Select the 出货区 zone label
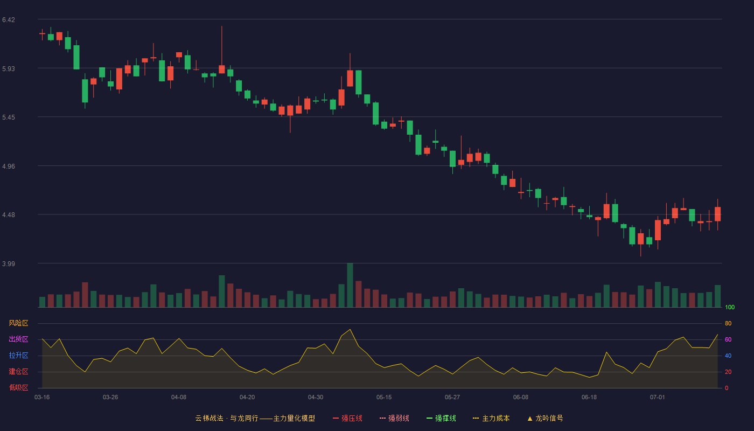 (18, 339)
